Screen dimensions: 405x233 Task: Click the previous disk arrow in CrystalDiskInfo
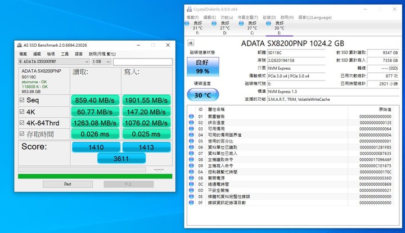click(191, 43)
